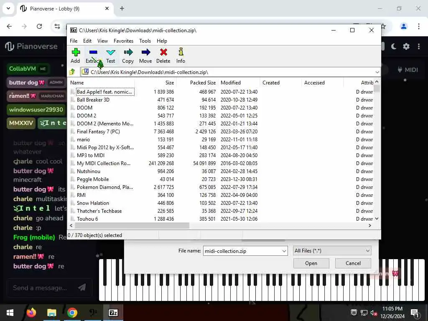Click the horizontal scrollbar right arrow

pos(370,225)
